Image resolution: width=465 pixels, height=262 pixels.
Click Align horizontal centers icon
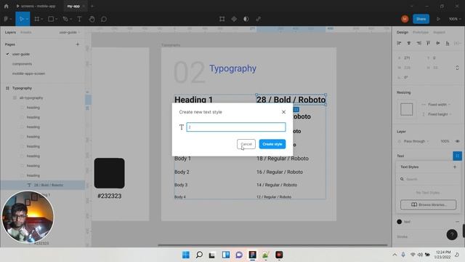(x=408, y=44)
